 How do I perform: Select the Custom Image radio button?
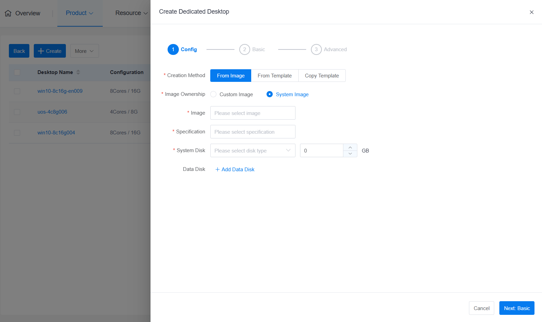[x=213, y=94]
